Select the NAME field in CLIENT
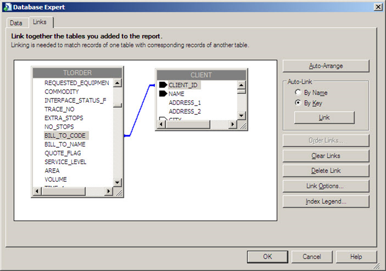Screen dimensions: 386x271 (x=177, y=94)
